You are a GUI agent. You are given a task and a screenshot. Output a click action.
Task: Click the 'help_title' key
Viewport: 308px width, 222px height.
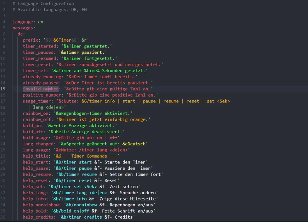click(36, 156)
